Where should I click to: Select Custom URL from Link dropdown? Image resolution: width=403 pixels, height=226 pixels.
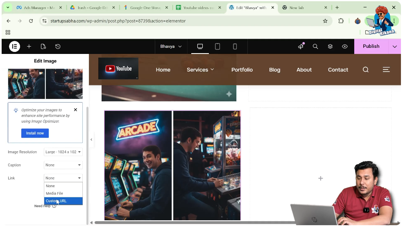pyautogui.click(x=63, y=201)
